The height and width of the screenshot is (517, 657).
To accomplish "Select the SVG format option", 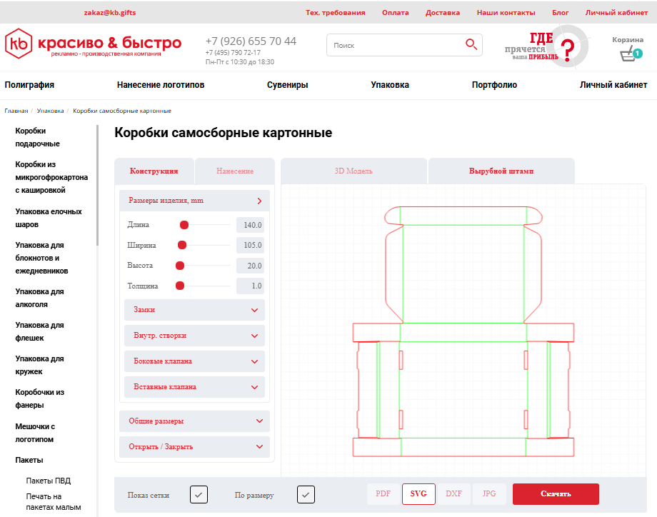I will (x=418, y=493).
